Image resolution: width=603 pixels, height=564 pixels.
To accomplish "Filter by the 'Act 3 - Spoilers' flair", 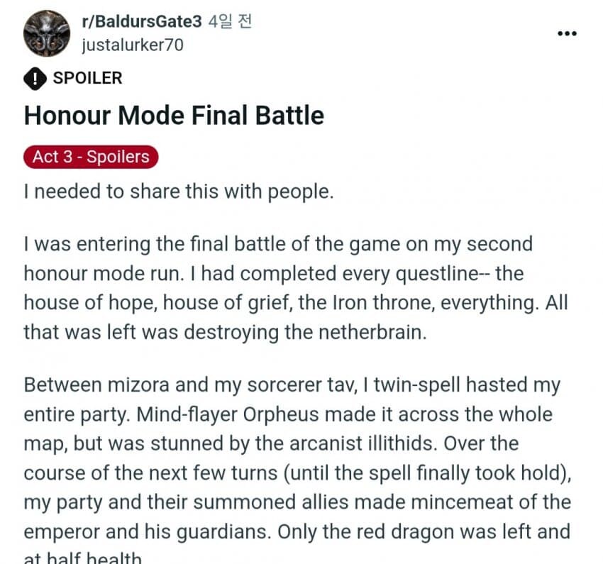I will point(91,157).
